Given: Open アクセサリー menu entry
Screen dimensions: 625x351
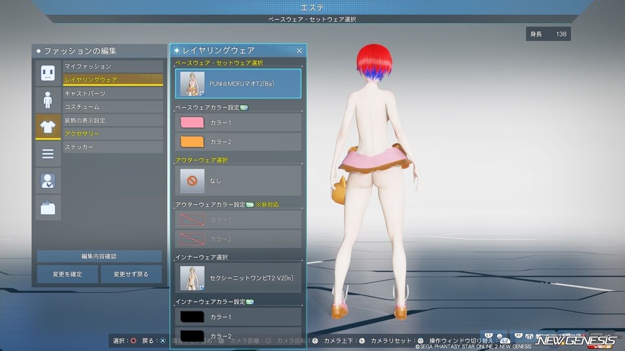Looking at the screenshot, I should point(113,134).
